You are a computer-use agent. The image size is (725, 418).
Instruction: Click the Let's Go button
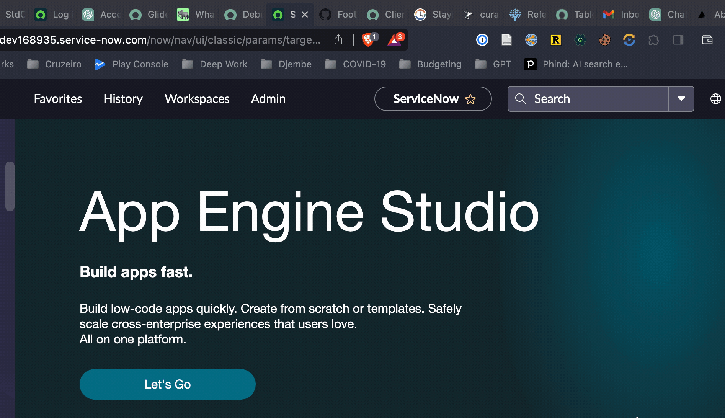coord(167,384)
